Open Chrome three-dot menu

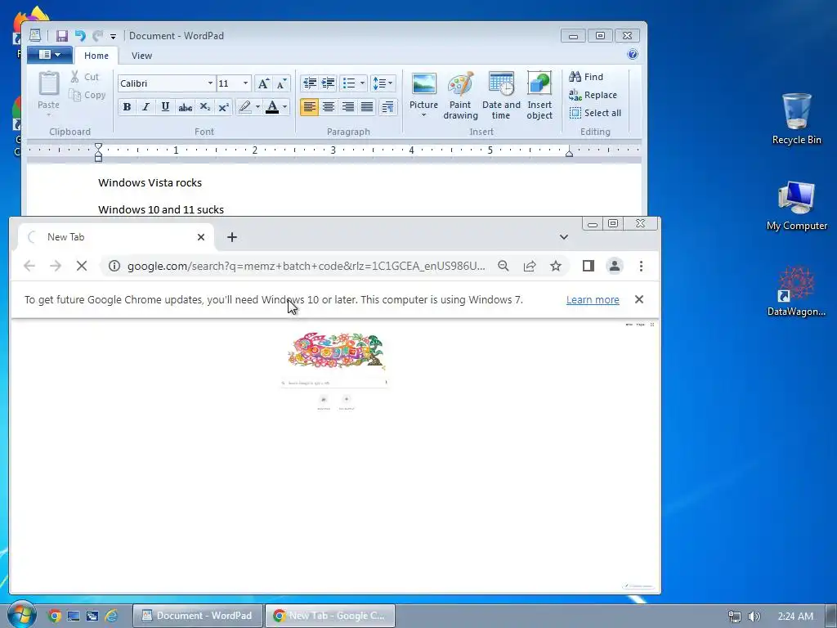[x=641, y=266]
